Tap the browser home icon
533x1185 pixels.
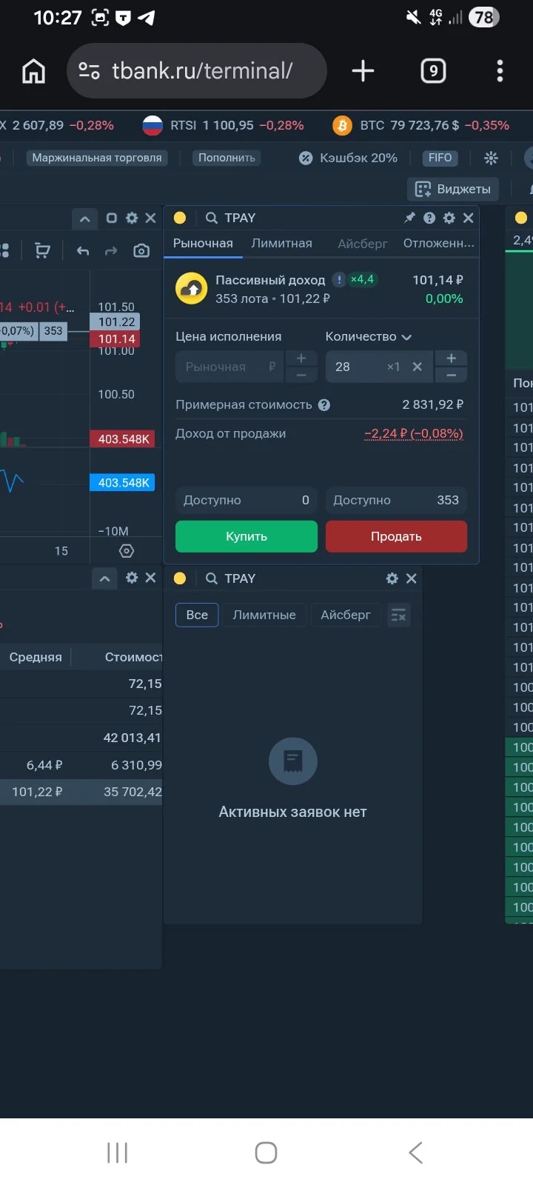point(33,71)
